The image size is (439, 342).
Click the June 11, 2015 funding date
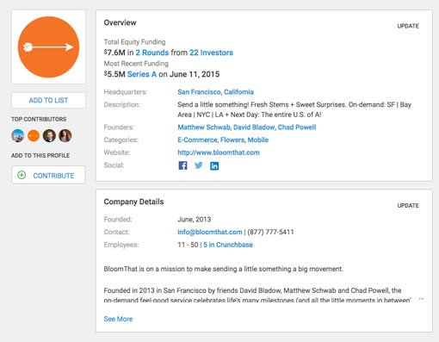(x=195, y=74)
